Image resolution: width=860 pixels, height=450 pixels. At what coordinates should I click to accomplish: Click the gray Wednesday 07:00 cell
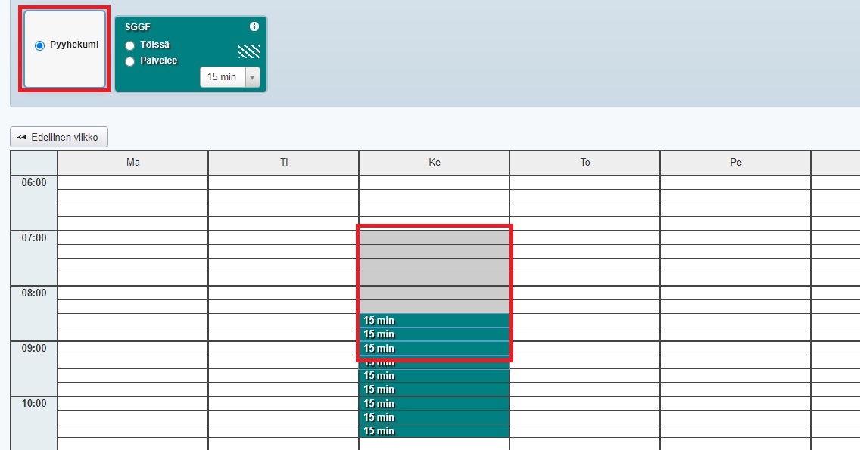[434, 237]
